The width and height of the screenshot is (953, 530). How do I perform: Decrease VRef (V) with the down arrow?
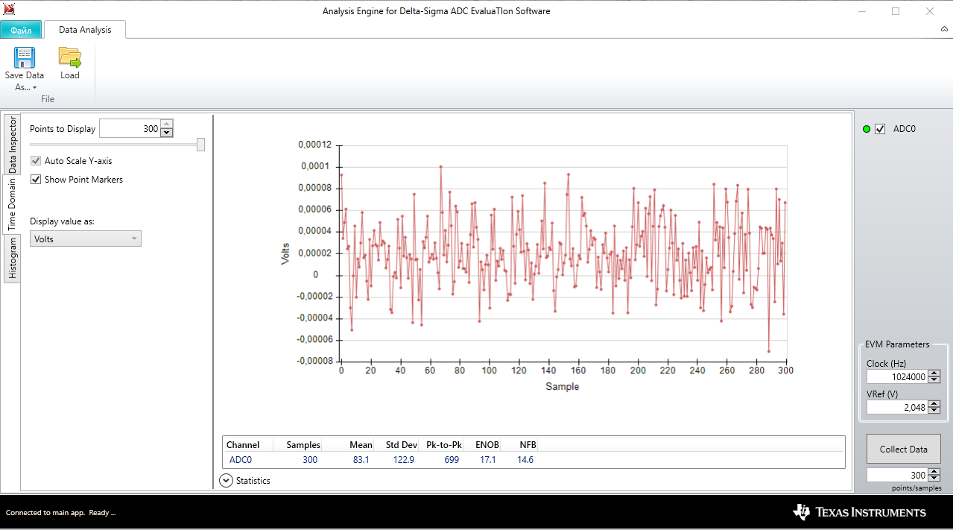tap(934, 411)
